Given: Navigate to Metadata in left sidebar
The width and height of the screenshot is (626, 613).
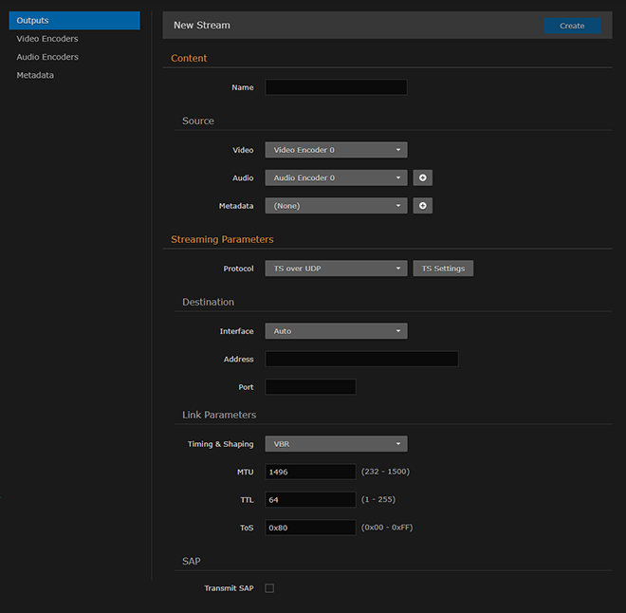Looking at the screenshot, I should 35,75.
